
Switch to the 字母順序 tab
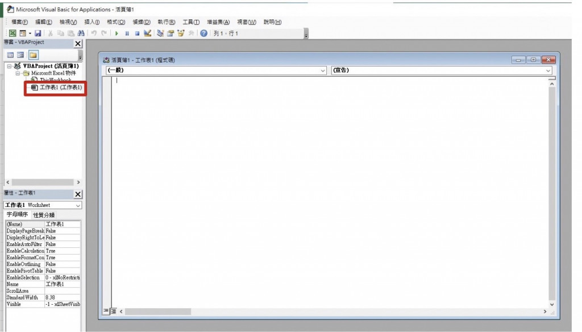[17, 215]
